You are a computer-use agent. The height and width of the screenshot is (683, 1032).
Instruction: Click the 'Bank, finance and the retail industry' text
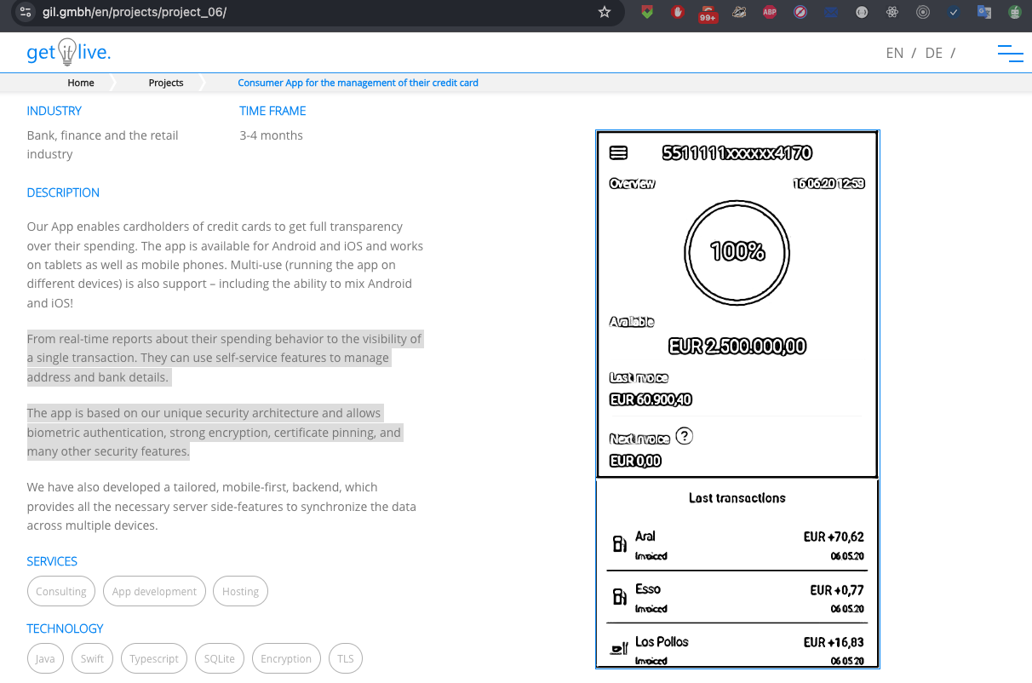pos(102,145)
